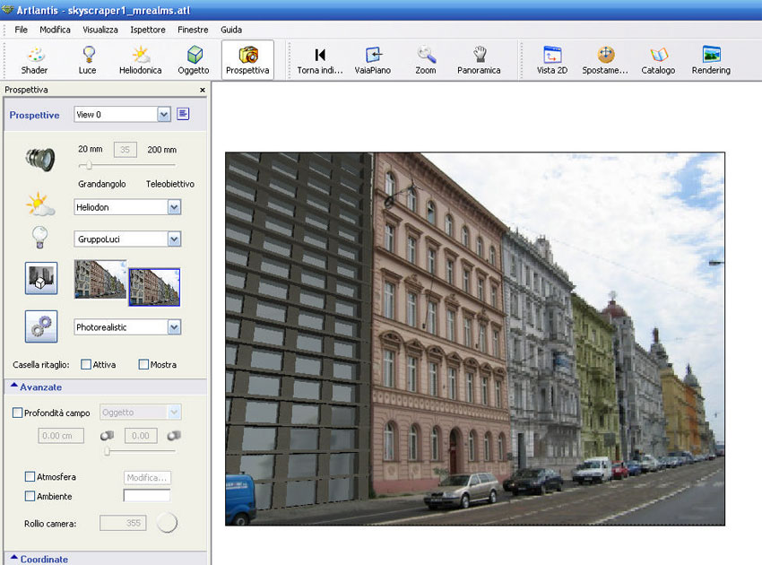Open the View 0 perspective dropdown
The width and height of the screenshot is (762, 565).
click(x=163, y=114)
